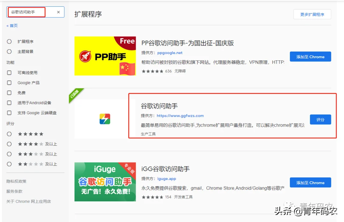Screen dimensions: 344x222
Task: Click the 更多扩展程序 button
Action: (312, 14)
